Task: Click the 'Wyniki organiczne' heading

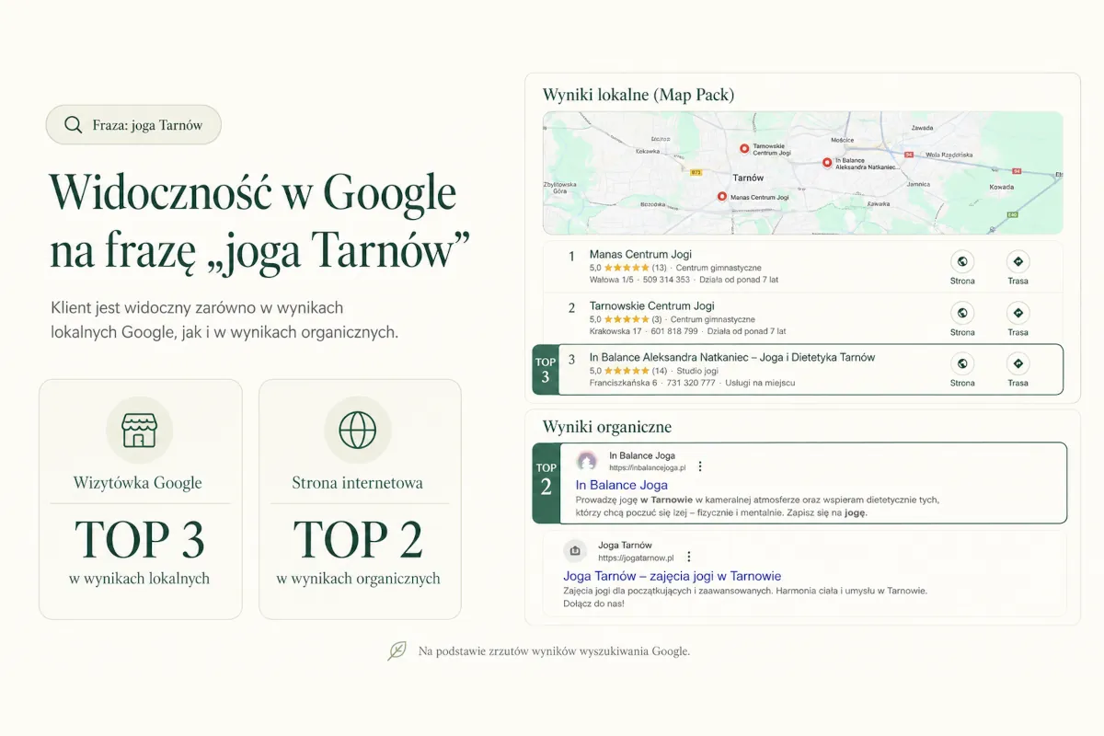Action: pos(607,427)
